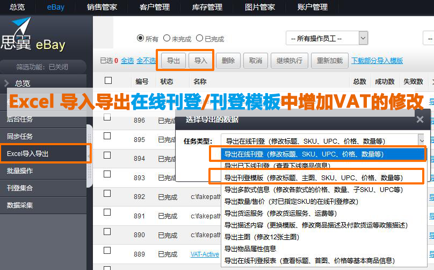The image size is (434, 270).
Task: Tick the checkbox for row 892
Action: pyautogui.click(x=107, y=193)
